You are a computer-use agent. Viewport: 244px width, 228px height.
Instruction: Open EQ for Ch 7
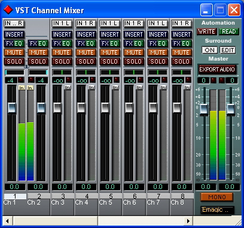163,44
